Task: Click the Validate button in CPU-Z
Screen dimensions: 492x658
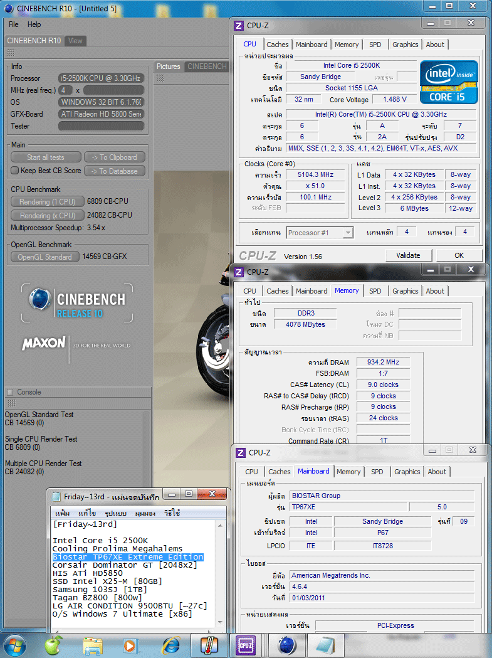Action: [x=408, y=255]
